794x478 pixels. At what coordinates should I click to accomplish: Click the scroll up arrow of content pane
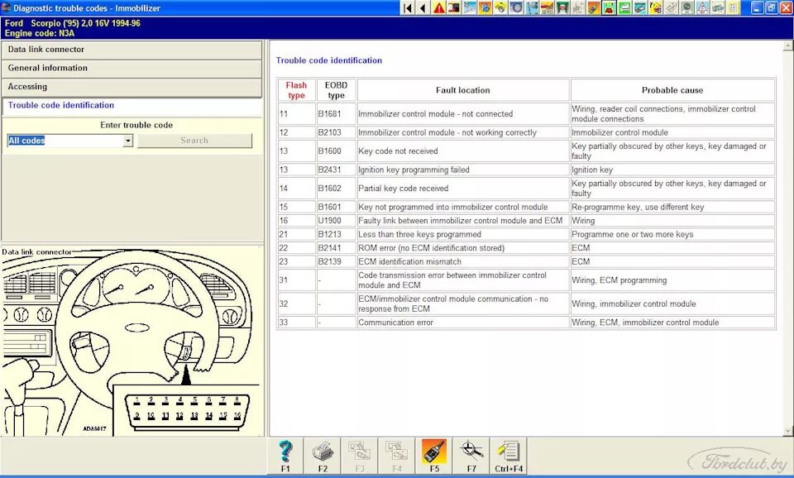(x=788, y=46)
